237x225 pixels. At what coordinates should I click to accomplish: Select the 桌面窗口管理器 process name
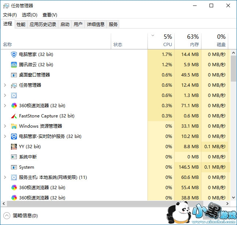[34, 75]
